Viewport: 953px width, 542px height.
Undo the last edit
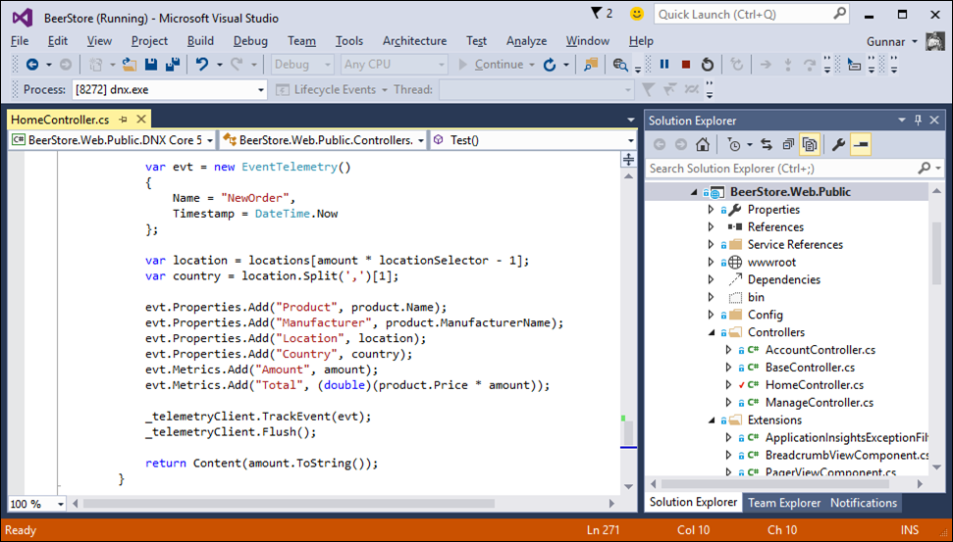202,65
